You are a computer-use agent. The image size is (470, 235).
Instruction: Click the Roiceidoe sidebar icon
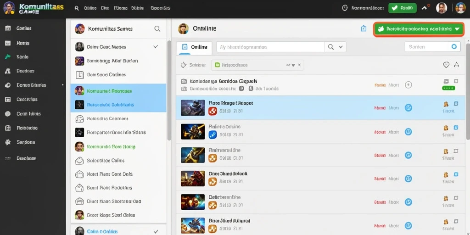click(8, 128)
